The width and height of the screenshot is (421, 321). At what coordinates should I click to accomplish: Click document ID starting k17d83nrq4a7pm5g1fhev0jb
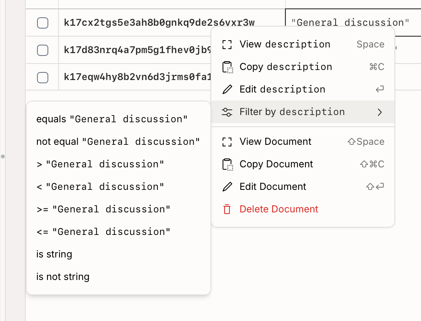138,50
